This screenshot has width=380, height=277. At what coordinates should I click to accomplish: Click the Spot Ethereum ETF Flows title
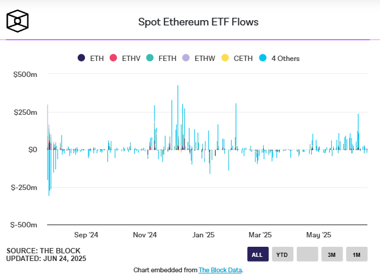[198, 22]
